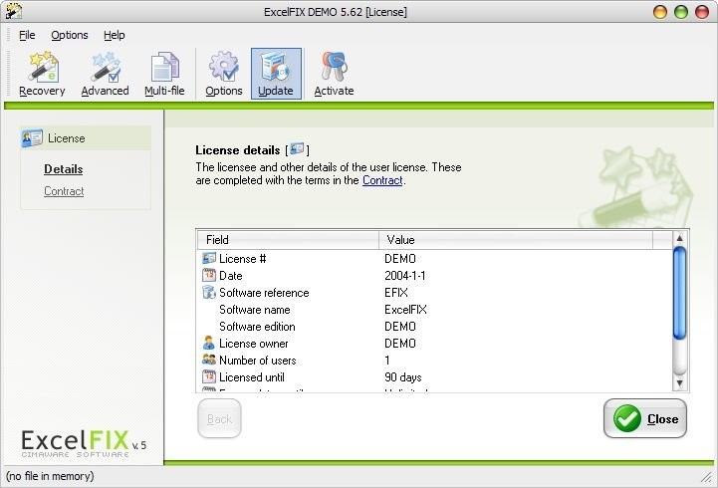
Task: Open the File menu
Action: click(27, 35)
